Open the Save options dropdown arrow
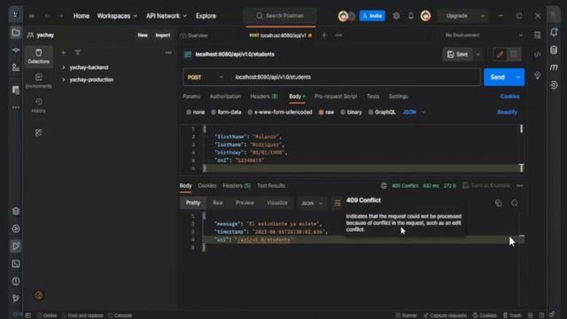Screen dimensions: 567x319 click(478, 54)
